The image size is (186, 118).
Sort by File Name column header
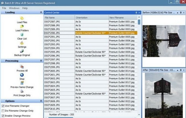(x=59, y=18)
